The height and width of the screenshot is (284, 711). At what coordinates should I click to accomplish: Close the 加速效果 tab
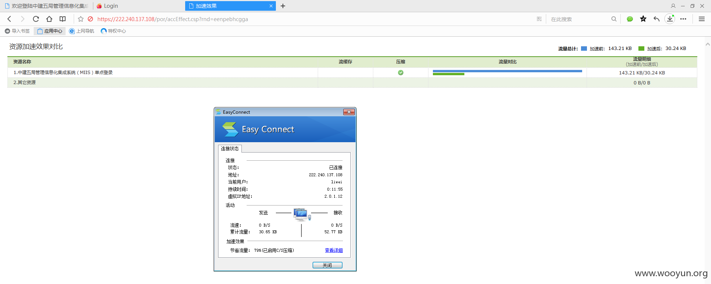click(271, 6)
